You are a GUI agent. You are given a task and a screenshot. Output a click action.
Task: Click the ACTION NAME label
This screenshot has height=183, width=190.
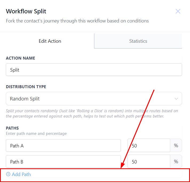tap(21, 58)
